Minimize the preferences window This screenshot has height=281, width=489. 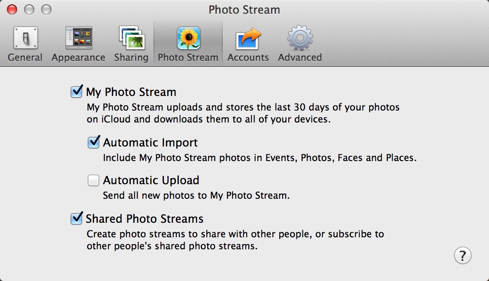pos(29,9)
